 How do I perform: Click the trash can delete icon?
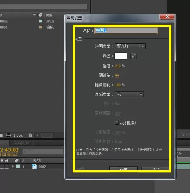tap(30, 135)
